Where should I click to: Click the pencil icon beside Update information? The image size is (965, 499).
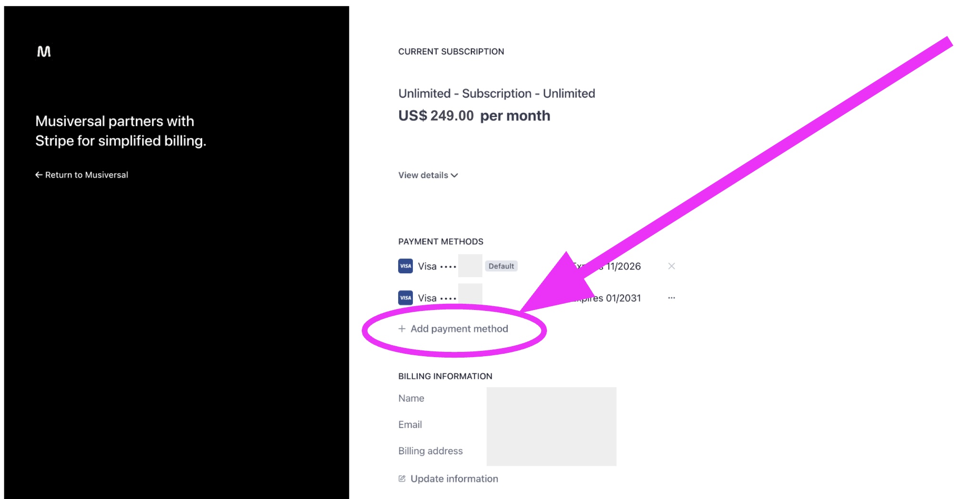coord(402,479)
